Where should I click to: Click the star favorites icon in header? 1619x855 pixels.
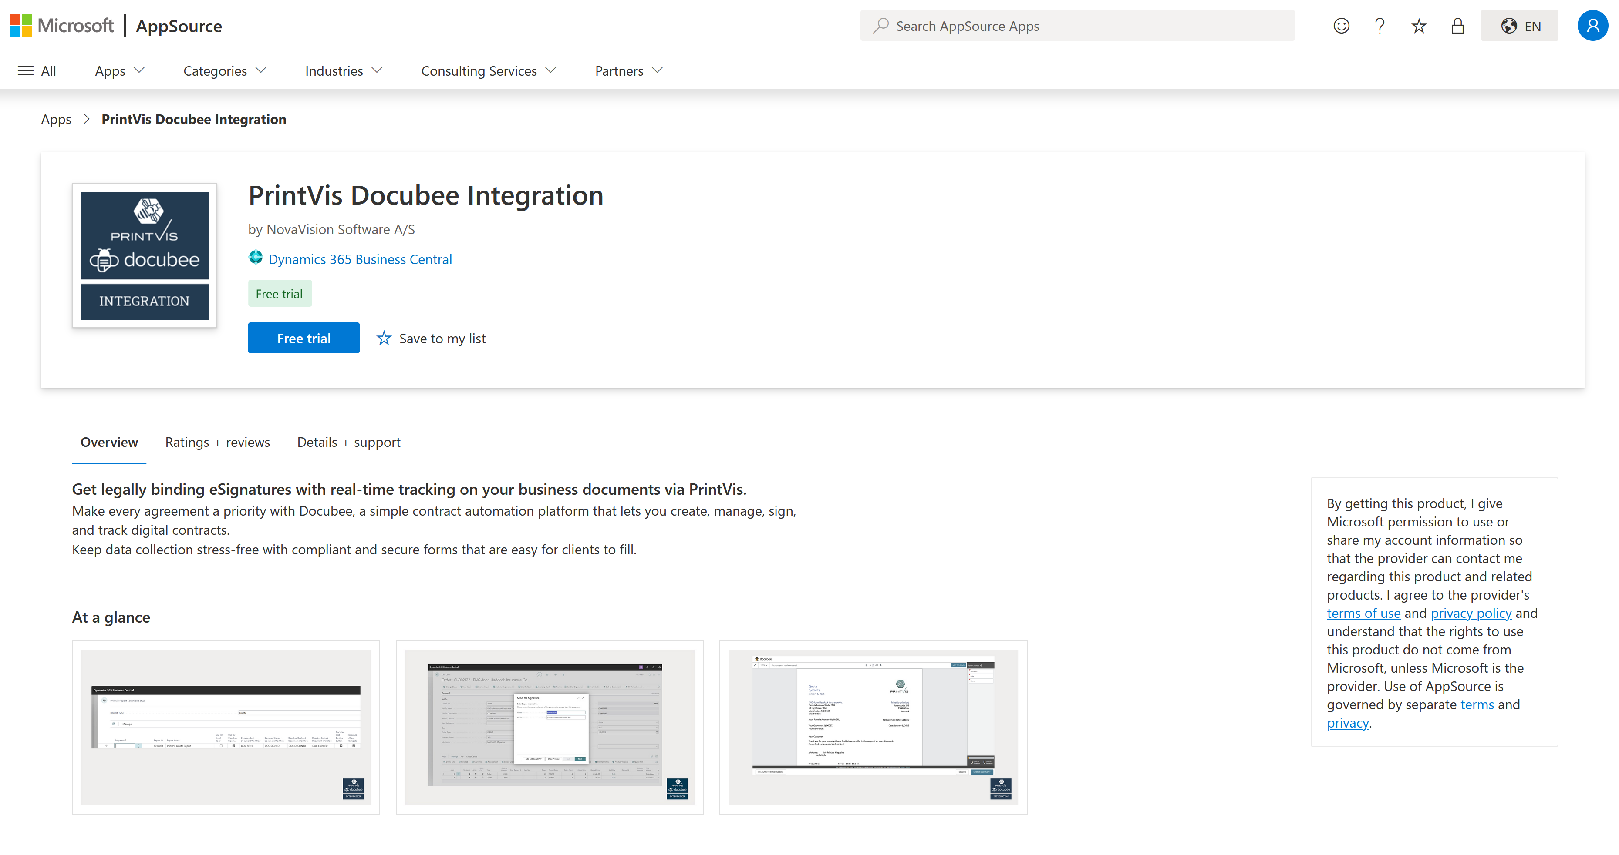point(1419,26)
